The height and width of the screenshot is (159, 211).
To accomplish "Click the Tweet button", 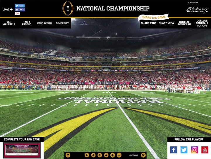I will 20,6.
